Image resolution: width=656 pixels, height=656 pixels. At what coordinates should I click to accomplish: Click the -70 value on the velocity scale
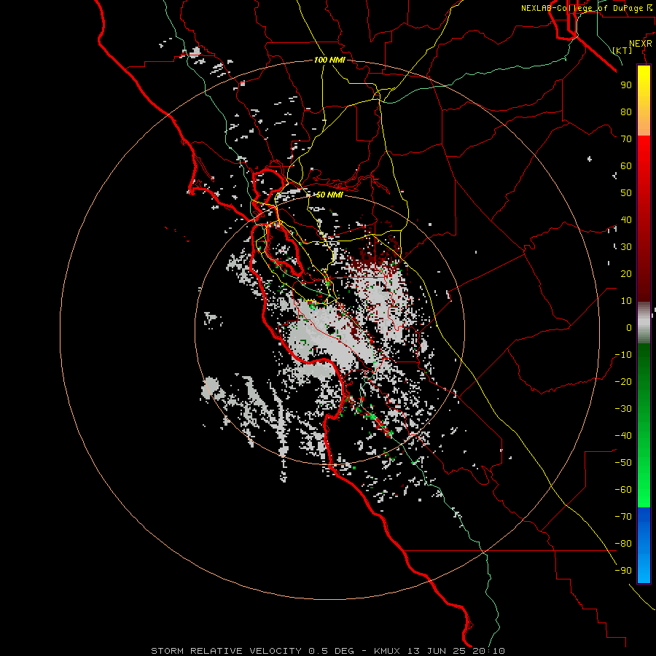[x=623, y=517]
